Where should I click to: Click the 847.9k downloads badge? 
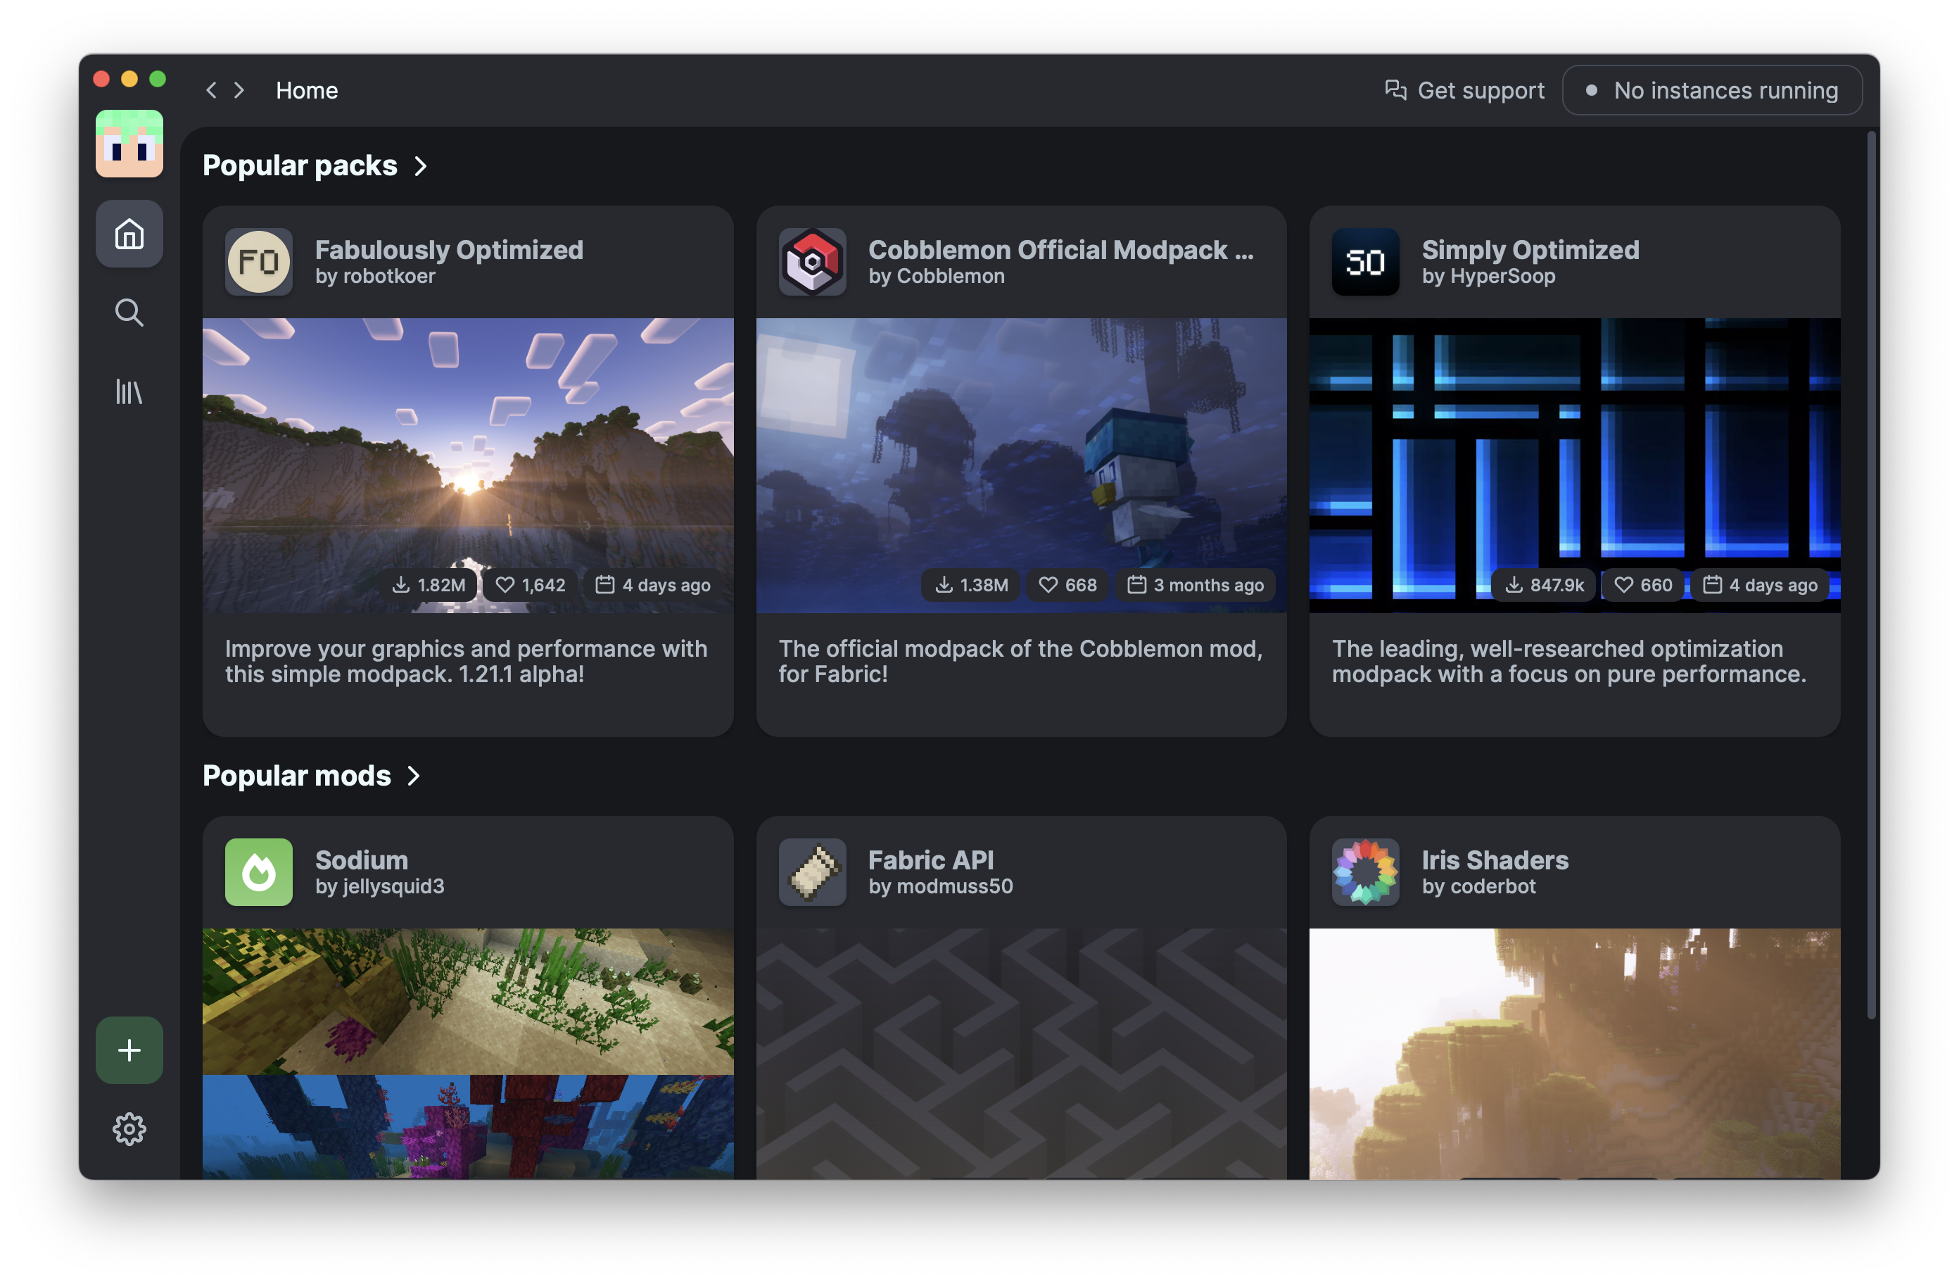(x=1544, y=585)
